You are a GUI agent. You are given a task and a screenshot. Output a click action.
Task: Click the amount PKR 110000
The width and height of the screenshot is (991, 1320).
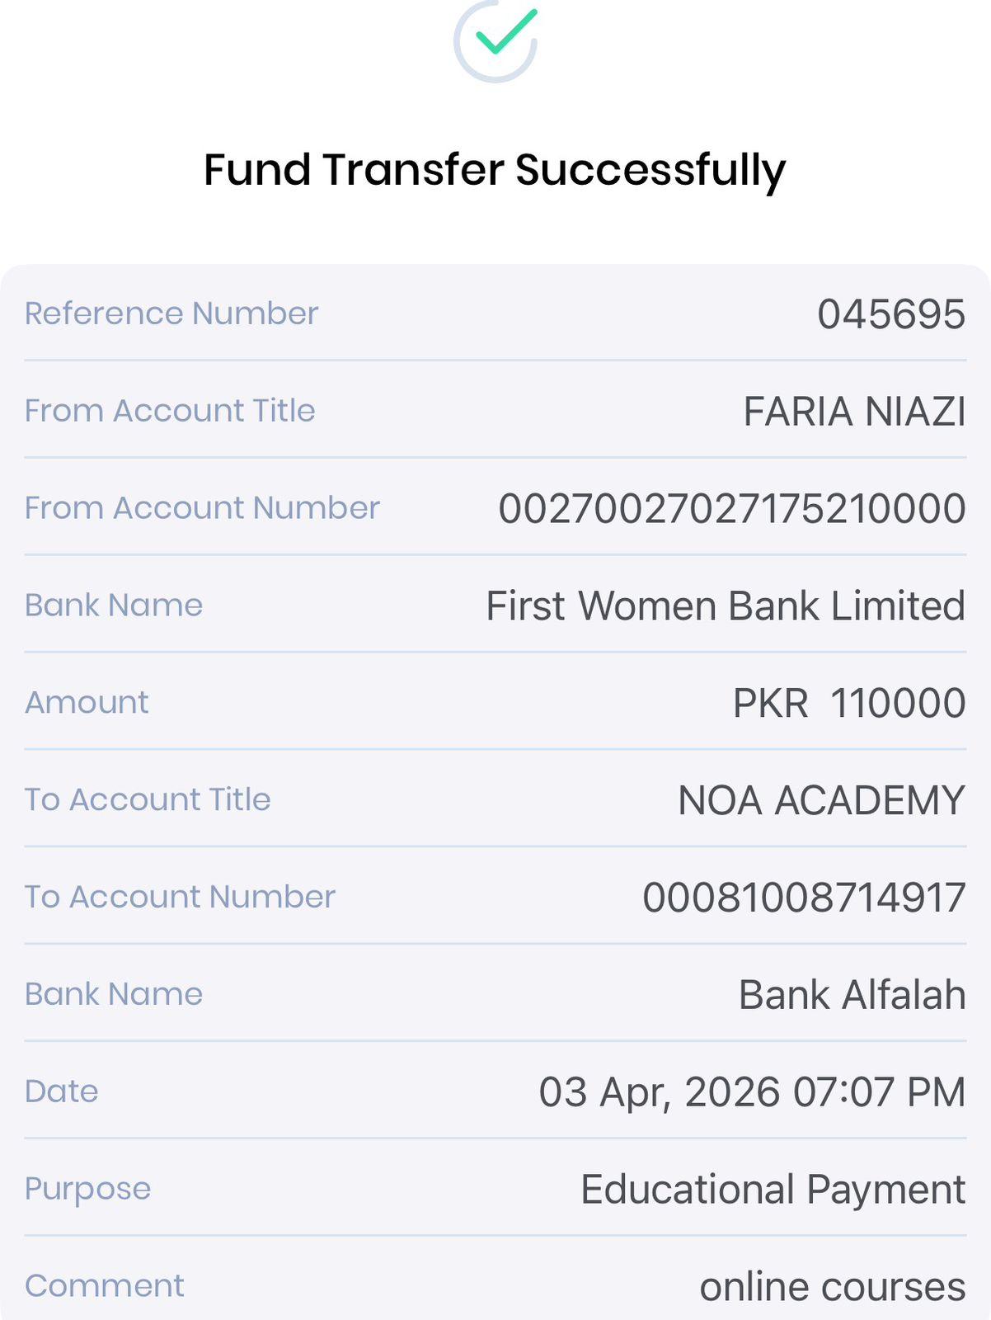point(848,703)
